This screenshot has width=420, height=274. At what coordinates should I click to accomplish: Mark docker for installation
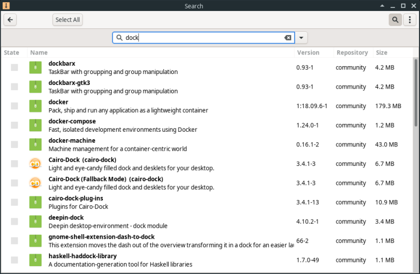15,106
